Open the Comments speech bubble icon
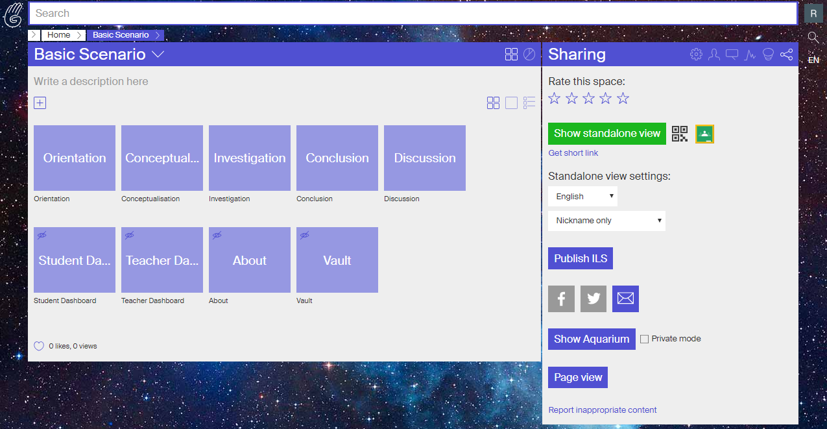Viewport: 827px width, 429px height. [x=732, y=55]
